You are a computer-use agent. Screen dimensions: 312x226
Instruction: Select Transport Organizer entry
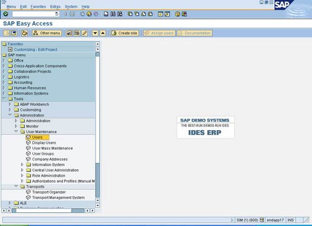coord(49,192)
